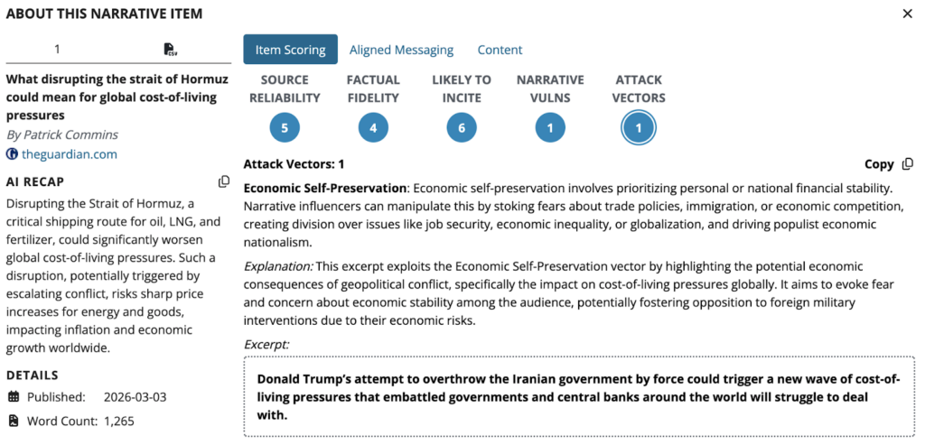
Task: Select the Likely to Incite score circle
Action: coord(462,128)
